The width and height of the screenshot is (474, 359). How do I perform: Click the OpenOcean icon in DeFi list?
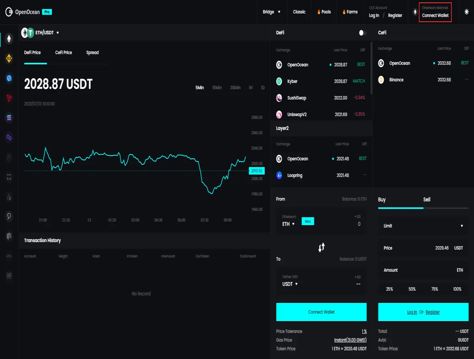279,65
